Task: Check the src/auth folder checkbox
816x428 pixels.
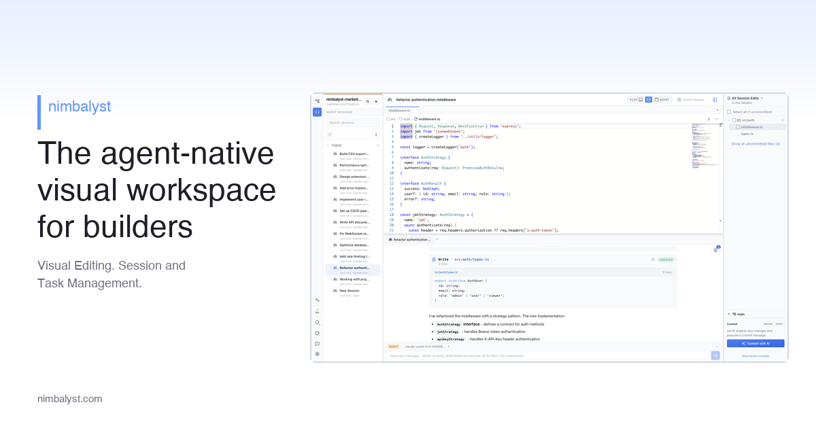Action: pos(734,120)
